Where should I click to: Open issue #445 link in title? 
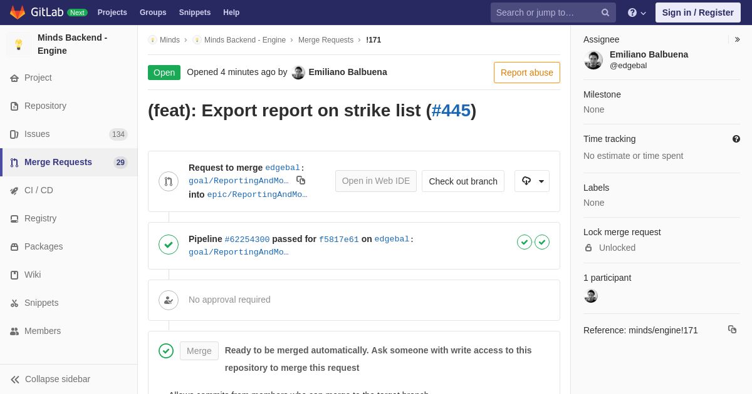point(451,111)
